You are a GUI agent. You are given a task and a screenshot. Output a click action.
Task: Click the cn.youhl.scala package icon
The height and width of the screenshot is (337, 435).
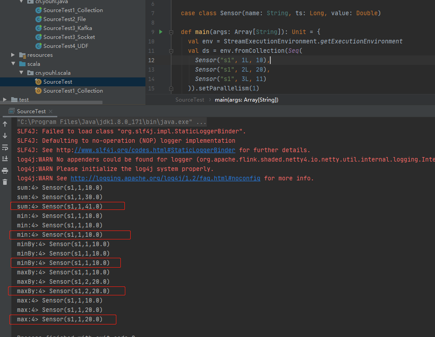pyautogui.click(x=30, y=73)
